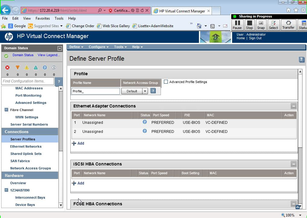Open browser Home icon at top right
307x218 pixels.
tap(288, 10)
